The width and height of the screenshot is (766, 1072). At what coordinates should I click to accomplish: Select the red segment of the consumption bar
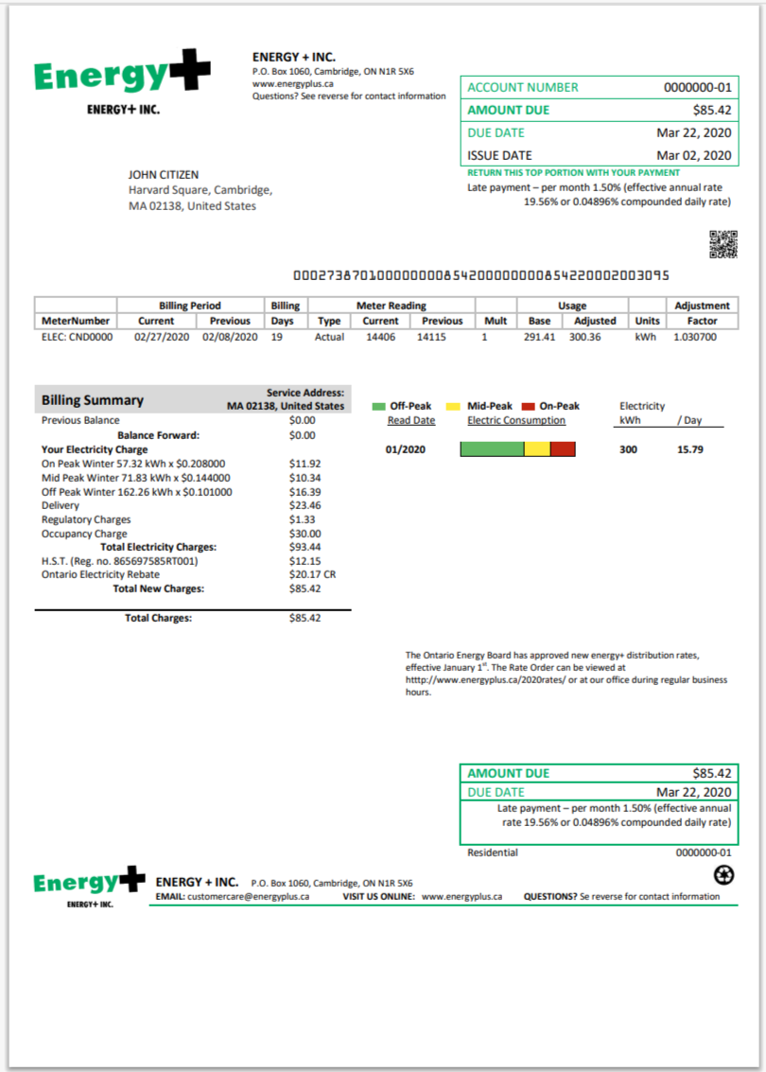[x=563, y=449]
